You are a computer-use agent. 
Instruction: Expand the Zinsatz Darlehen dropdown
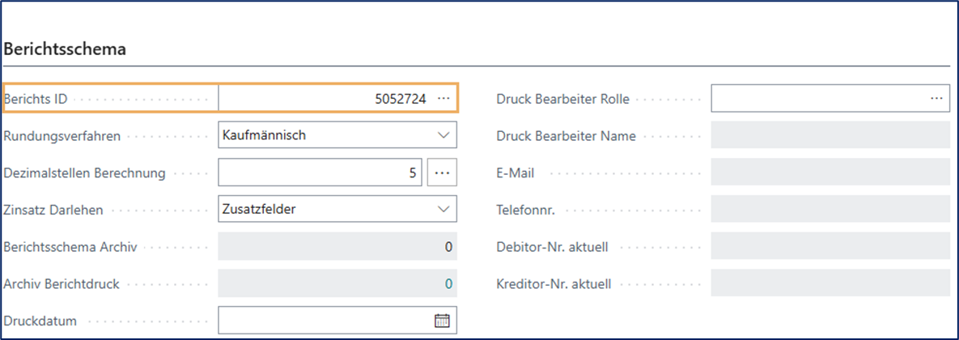[443, 210]
